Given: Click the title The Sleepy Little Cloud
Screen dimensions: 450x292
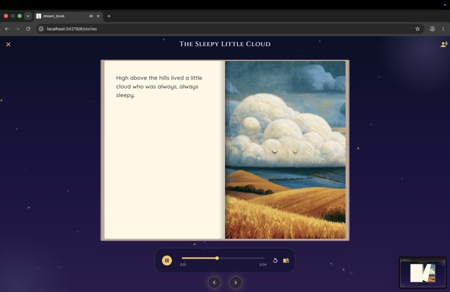Looking at the screenshot, I should 225,44.
